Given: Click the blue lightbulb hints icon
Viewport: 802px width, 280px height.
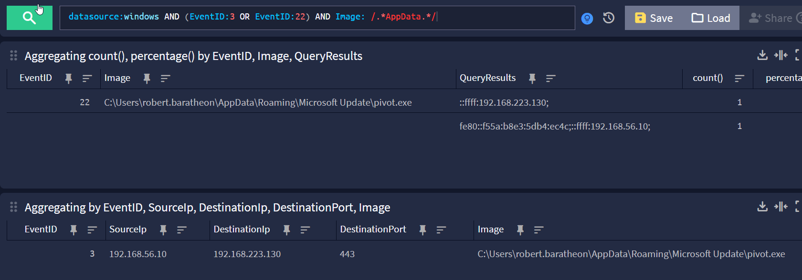Looking at the screenshot, I should (x=587, y=19).
